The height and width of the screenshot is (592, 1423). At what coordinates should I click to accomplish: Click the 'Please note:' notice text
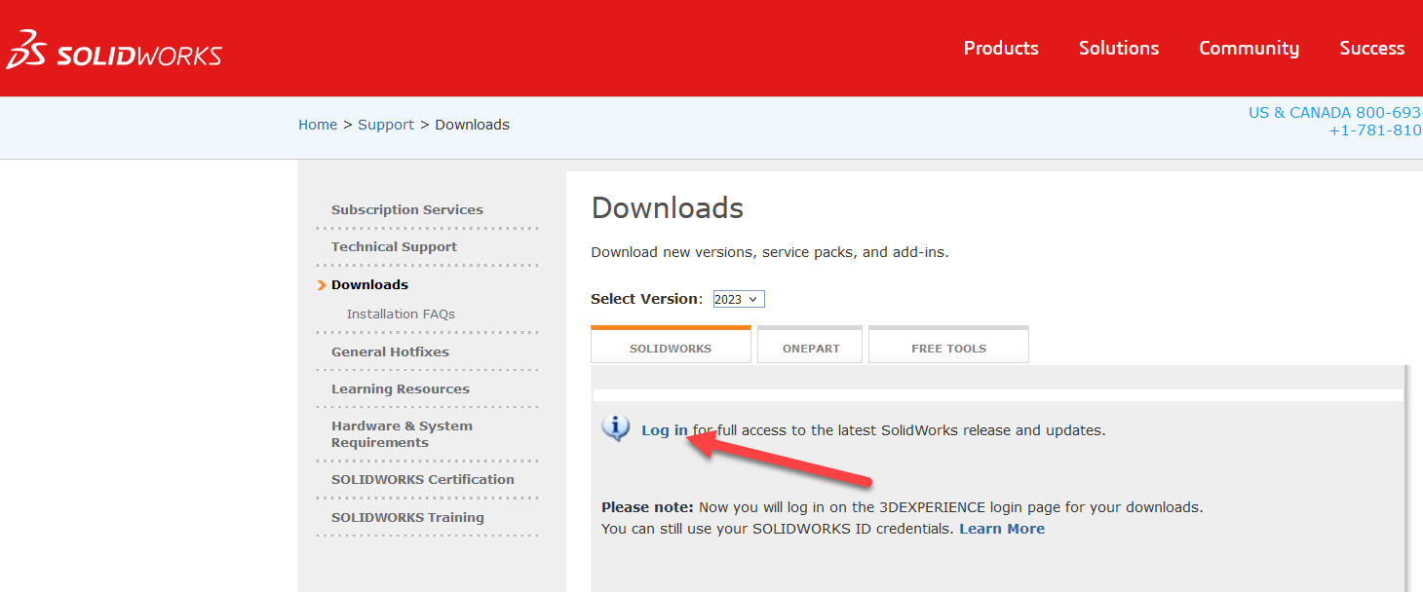647,507
